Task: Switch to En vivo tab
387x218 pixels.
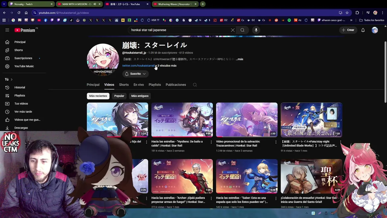Action: [139, 85]
